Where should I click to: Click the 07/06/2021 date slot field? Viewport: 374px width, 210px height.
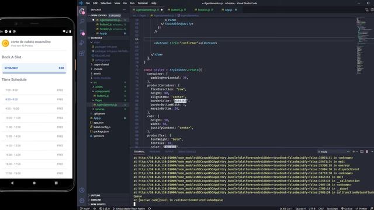click(34, 68)
